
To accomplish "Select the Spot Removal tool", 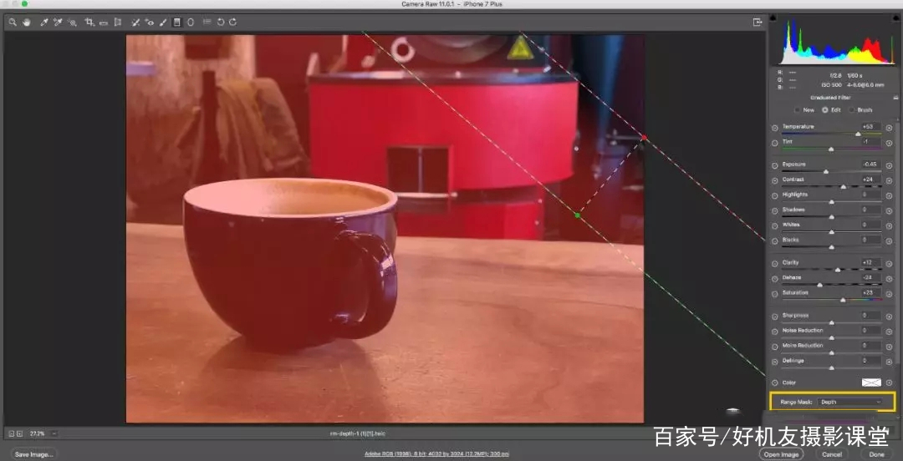I will pos(136,23).
